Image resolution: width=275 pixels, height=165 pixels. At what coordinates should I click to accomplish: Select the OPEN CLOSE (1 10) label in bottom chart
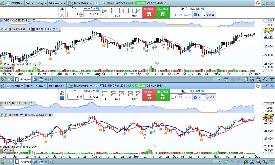(40, 115)
